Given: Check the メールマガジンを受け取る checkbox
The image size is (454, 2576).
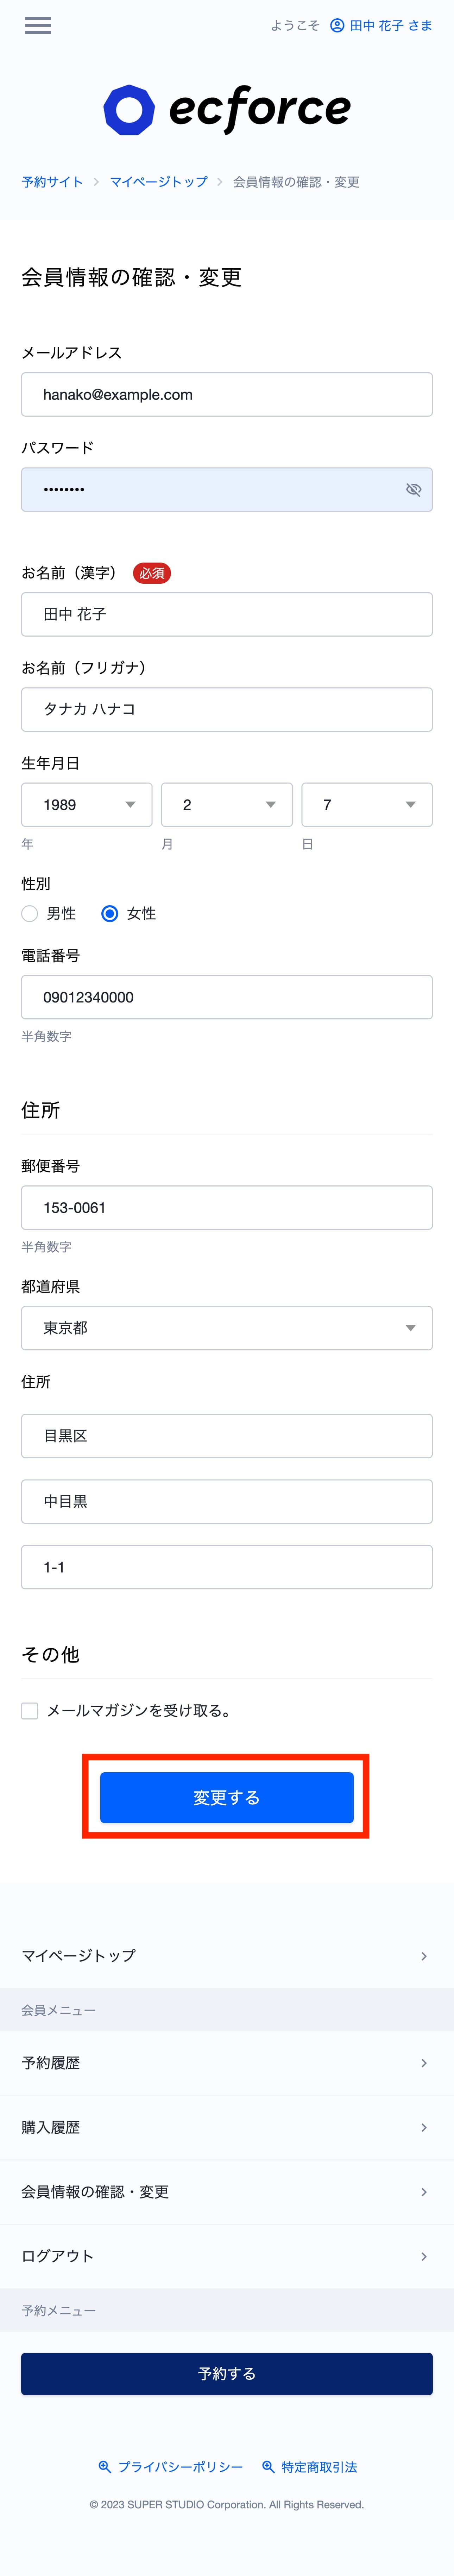Looking at the screenshot, I should coord(30,1711).
